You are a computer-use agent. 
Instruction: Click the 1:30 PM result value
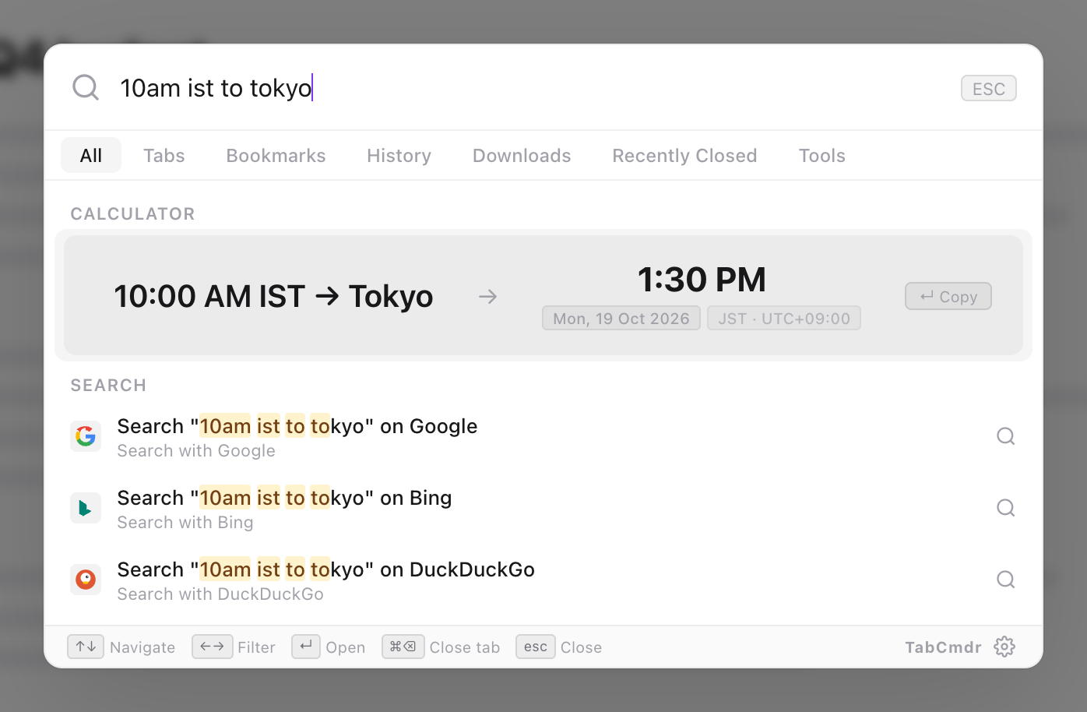[x=702, y=280]
